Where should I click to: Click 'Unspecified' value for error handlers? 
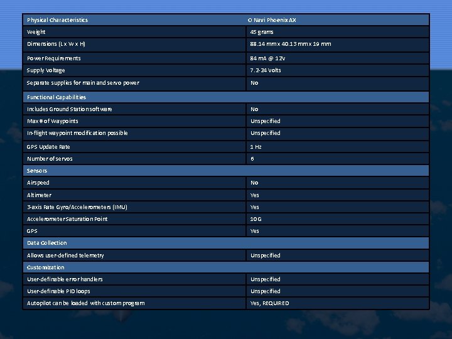265,279
